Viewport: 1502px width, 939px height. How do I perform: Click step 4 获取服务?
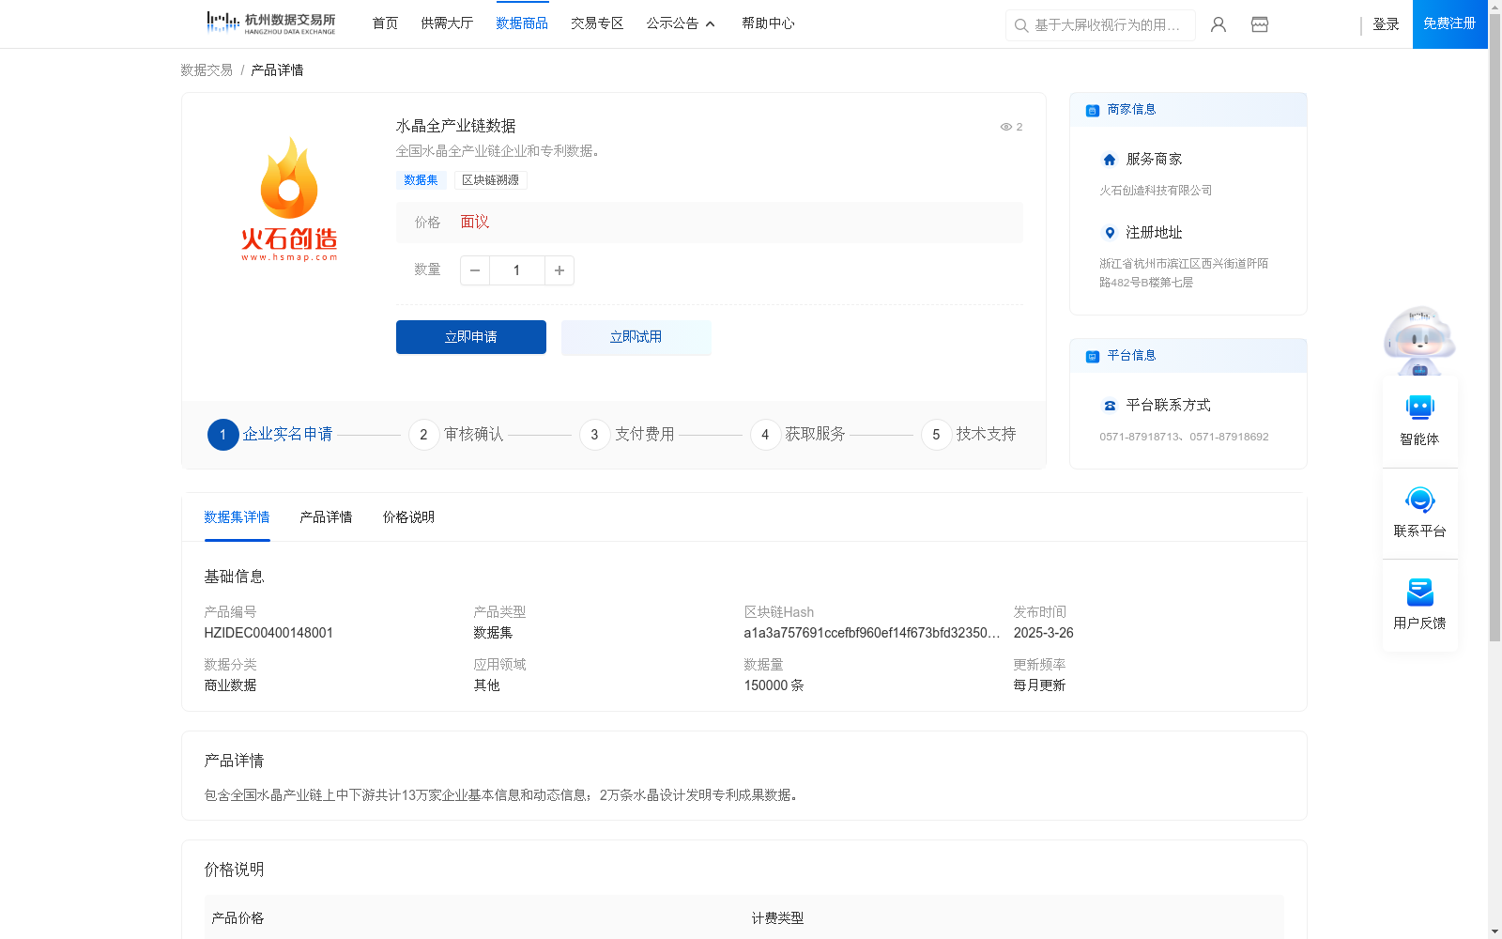click(798, 435)
